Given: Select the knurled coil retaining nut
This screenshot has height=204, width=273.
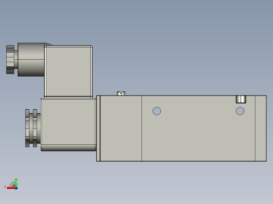Looking at the screenshot, I should tap(31, 128).
